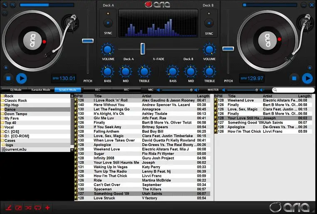Toggle repeat with the red loop icon
The height and width of the screenshot is (214, 317).
point(37,207)
